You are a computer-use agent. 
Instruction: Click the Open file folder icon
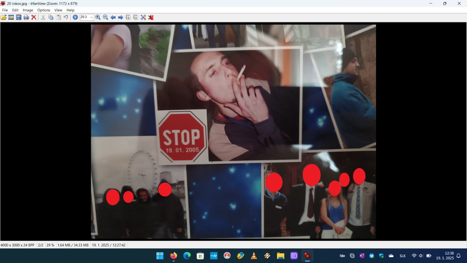4,17
